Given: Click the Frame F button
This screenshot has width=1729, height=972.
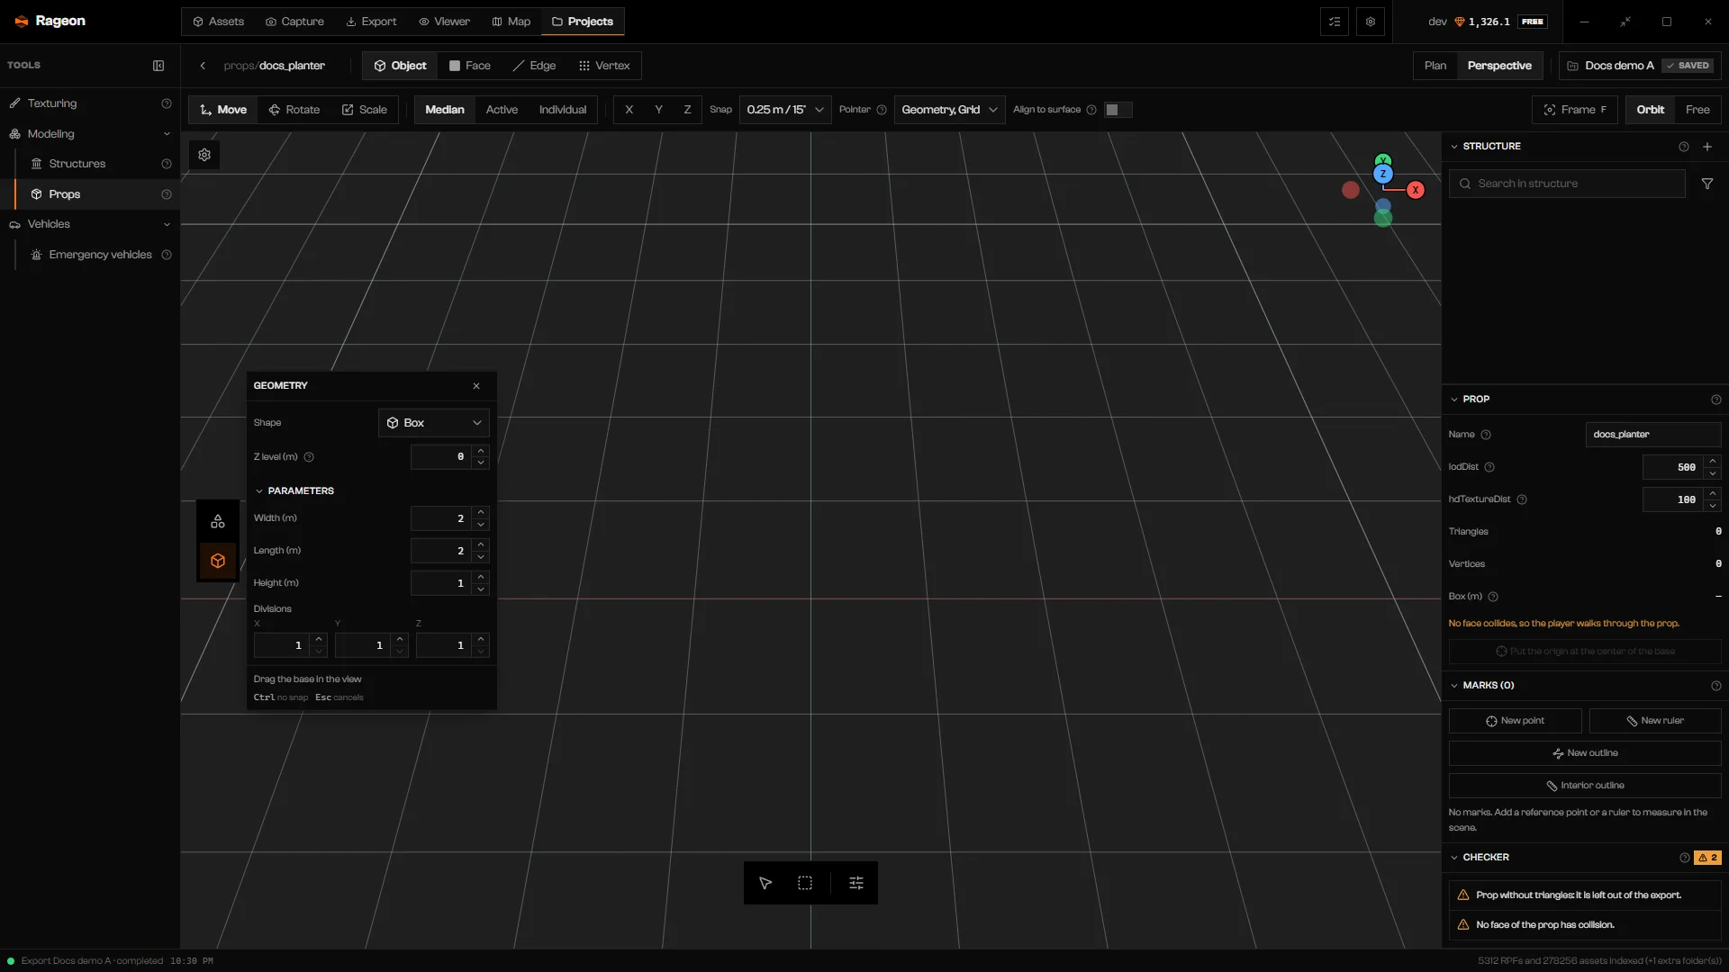Looking at the screenshot, I should tap(1575, 110).
